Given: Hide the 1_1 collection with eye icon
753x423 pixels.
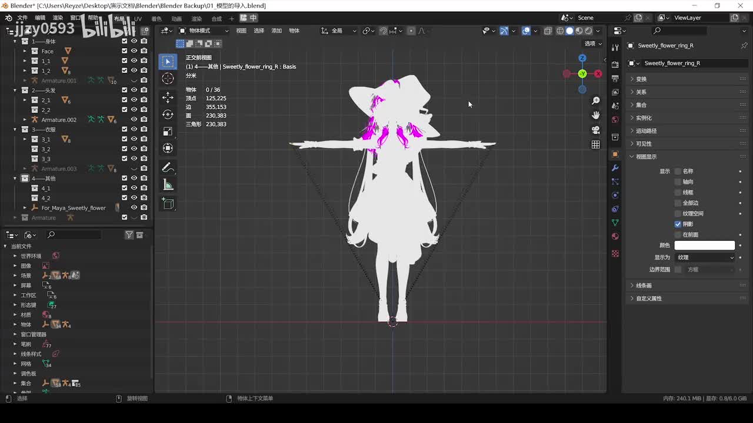Looking at the screenshot, I should coord(134,61).
